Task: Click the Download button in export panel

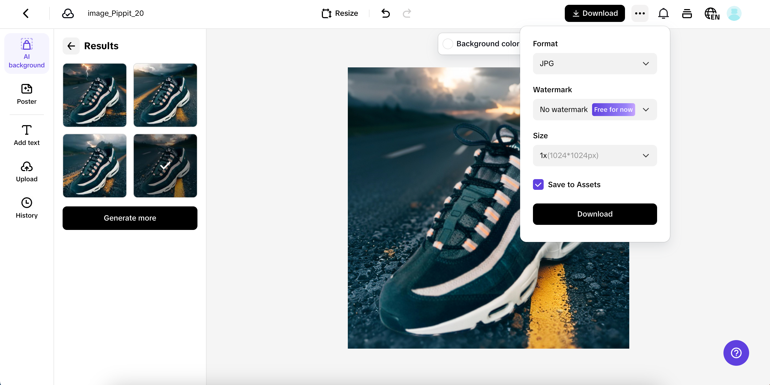Action: click(594, 214)
